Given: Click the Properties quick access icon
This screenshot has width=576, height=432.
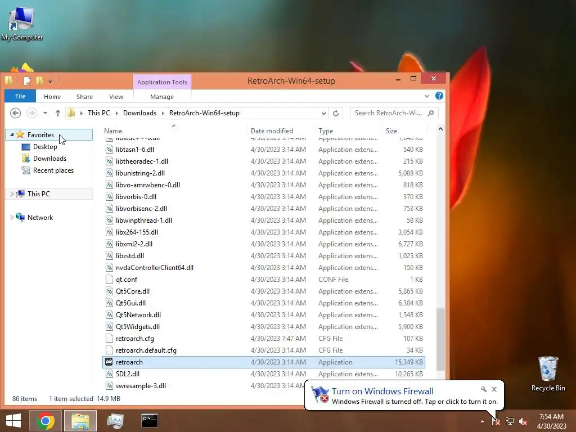Looking at the screenshot, I should pyautogui.click(x=28, y=81).
